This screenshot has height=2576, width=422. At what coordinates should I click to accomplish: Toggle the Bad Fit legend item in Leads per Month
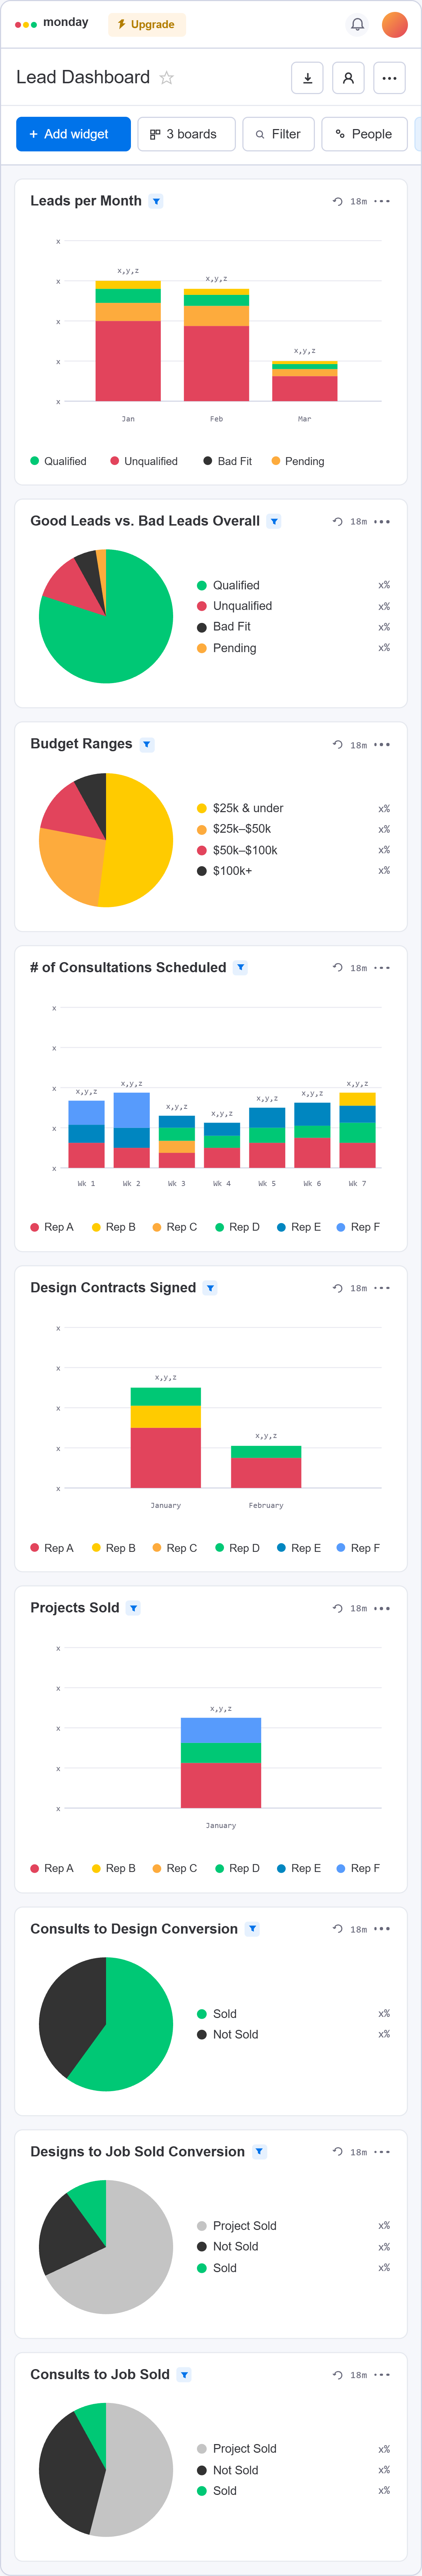pos(228,461)
